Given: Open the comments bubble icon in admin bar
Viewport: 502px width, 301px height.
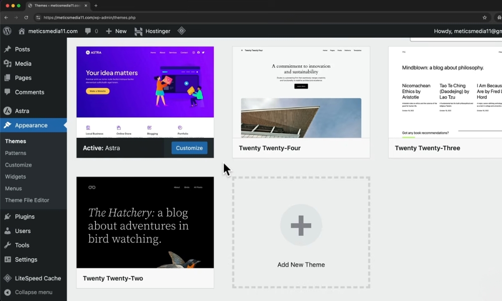Looking at the screenshot, I should (88, 31).
